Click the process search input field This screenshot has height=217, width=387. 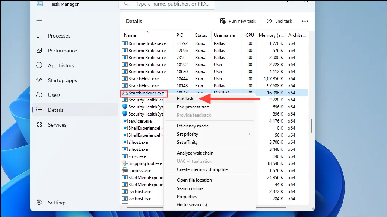point(167,4)
